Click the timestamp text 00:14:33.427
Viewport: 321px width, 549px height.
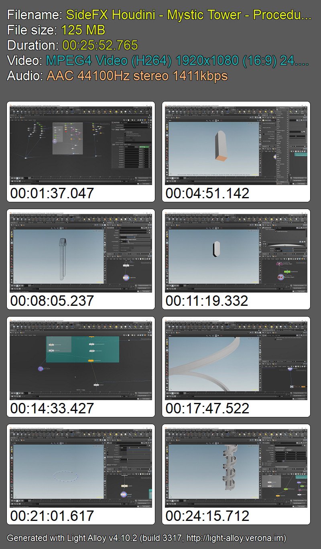pyautogui.click(x=52, y=408)
